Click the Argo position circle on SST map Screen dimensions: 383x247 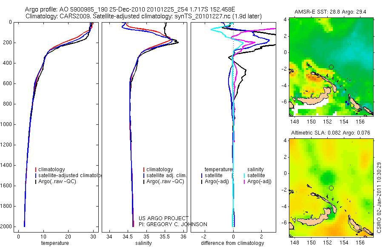(x=331, y=67)
